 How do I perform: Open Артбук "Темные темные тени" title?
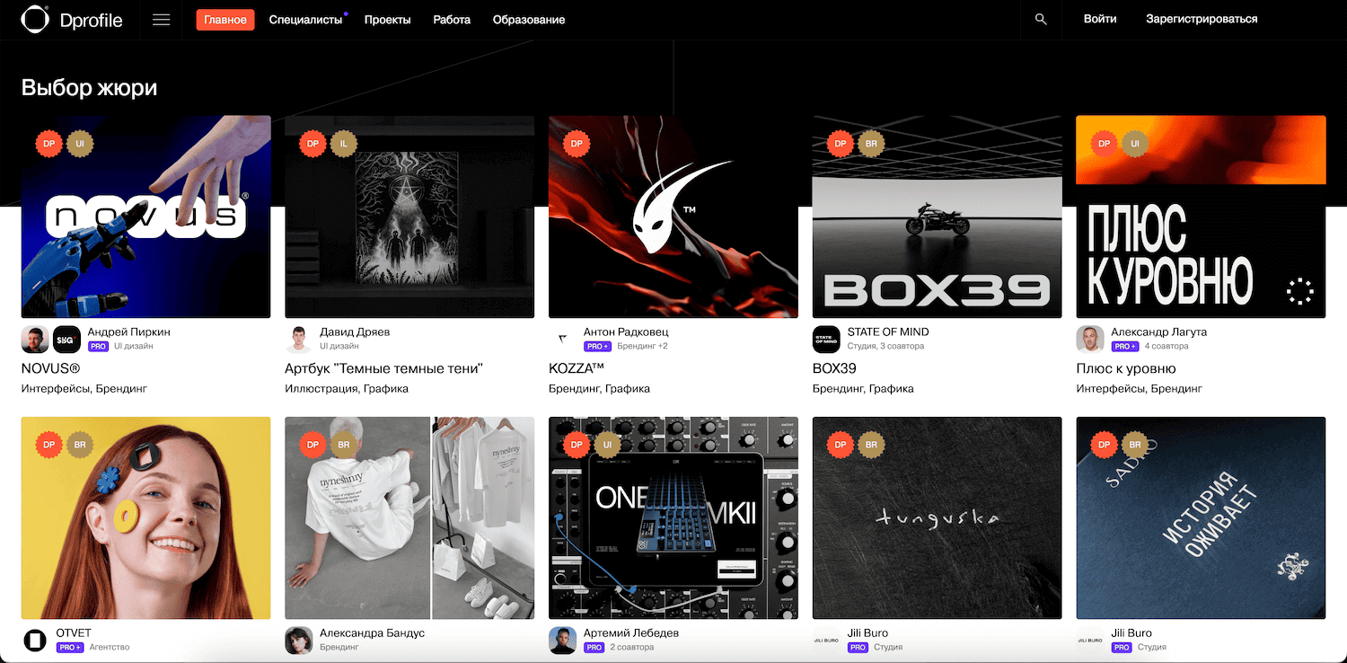pyautogui.click(x=384, y=368)
